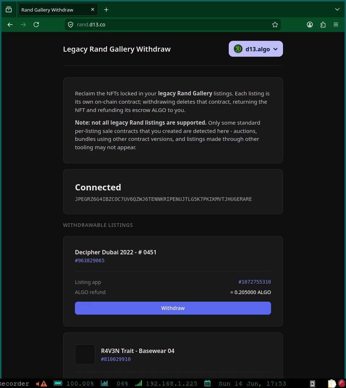Open the site security shield info
The image size is (346, 388).
click(x=71, y=25)
